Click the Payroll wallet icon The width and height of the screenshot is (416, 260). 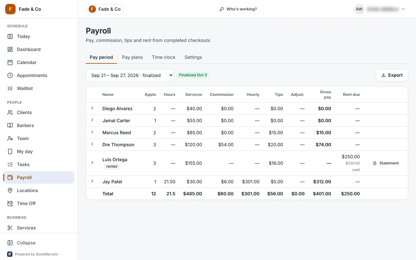[x=10, y=177]
